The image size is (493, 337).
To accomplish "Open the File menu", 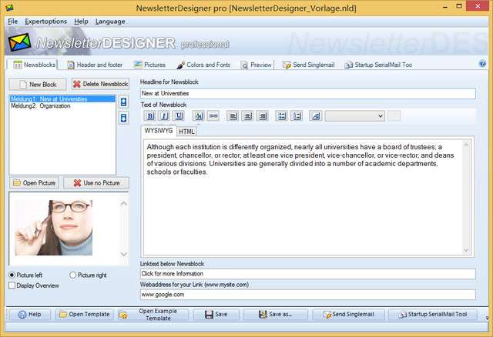I will (x=12, y=22).
